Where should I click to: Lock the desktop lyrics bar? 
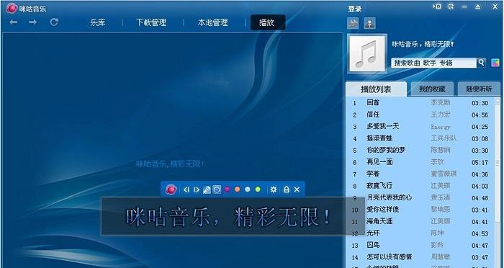[286, 189]
